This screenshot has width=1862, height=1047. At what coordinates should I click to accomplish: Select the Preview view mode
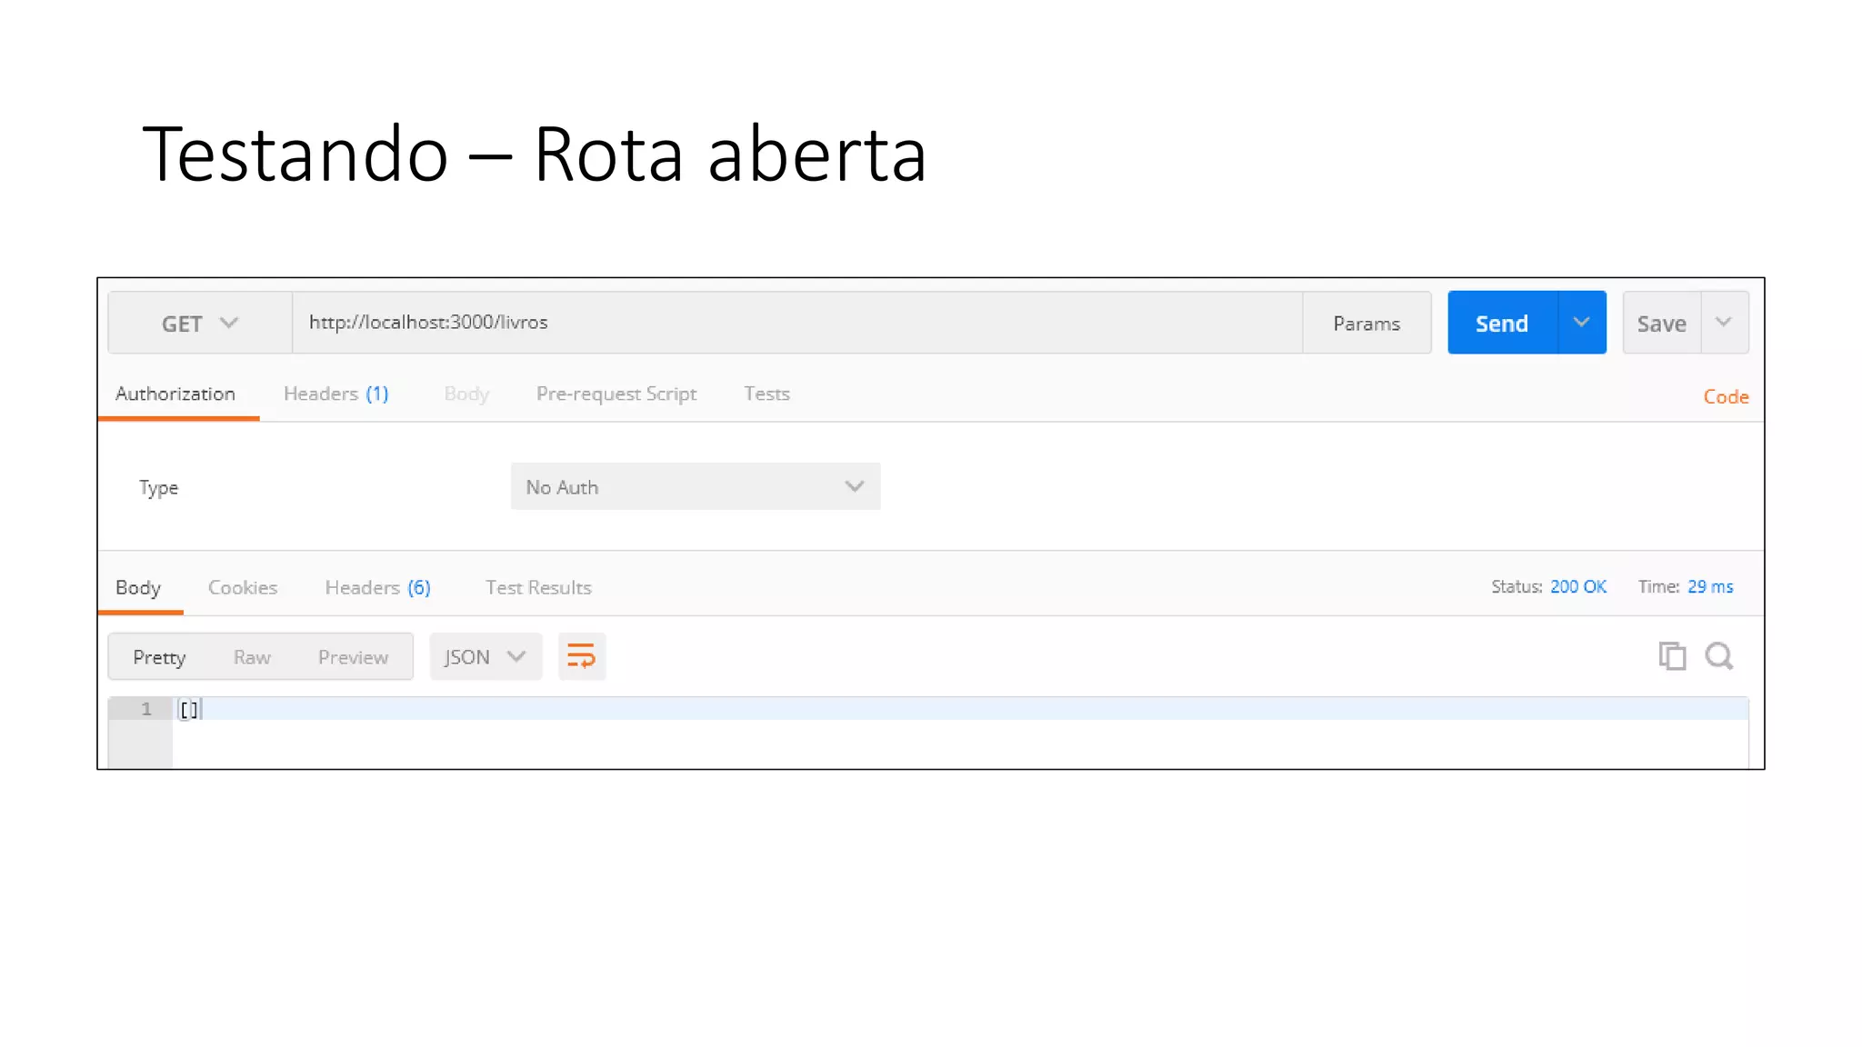point(353,656)
